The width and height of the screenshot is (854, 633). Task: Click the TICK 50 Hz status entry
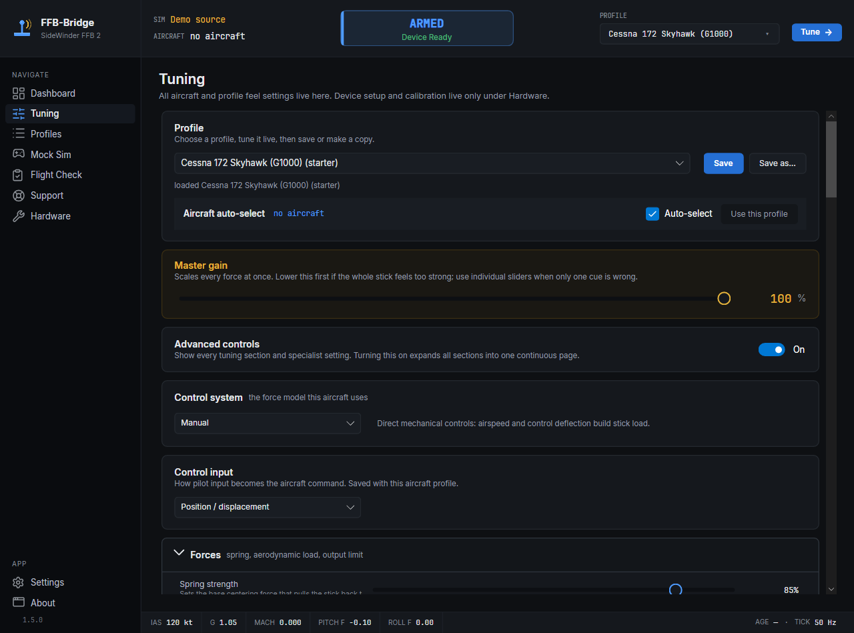[x=815, y=622]
